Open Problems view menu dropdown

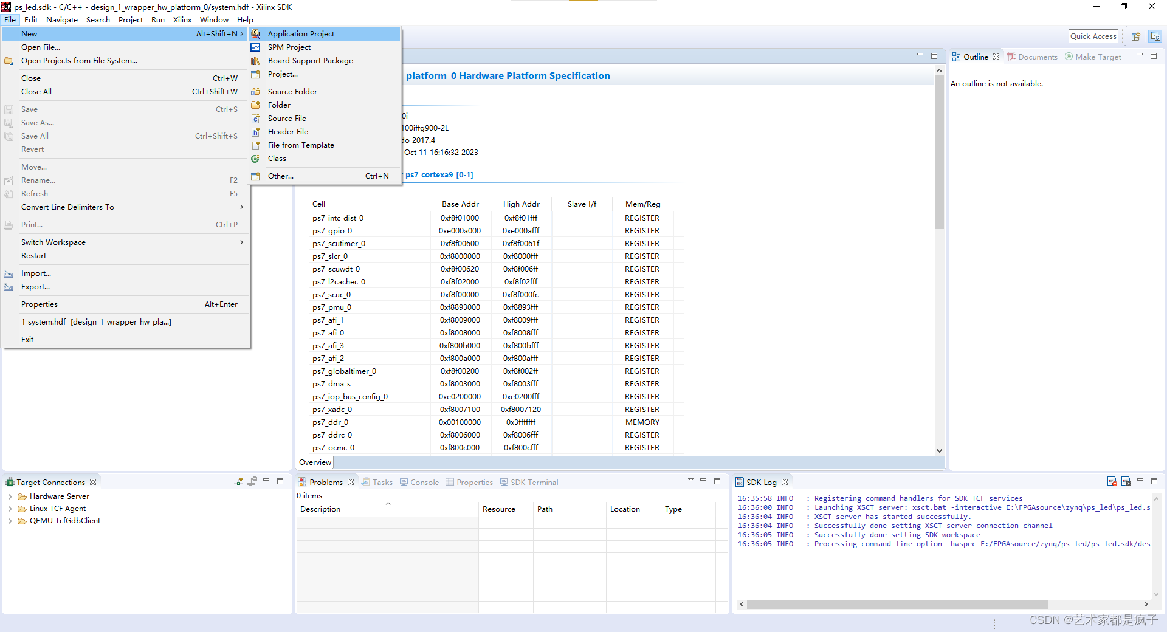coord(691,481)
